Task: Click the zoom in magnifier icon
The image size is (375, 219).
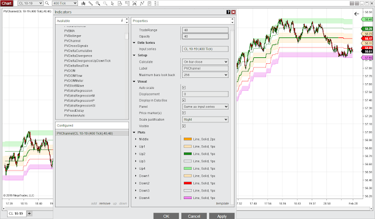Action: click(98, 4)
